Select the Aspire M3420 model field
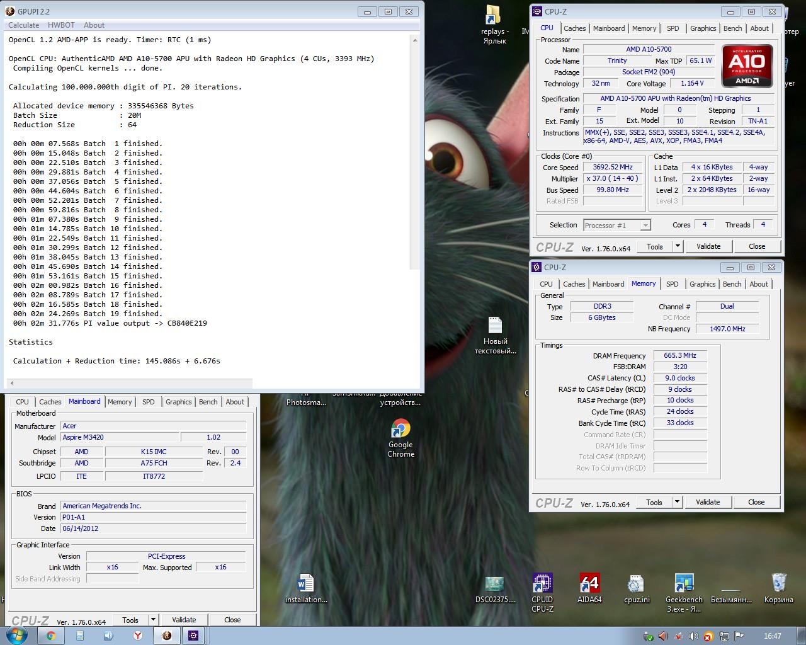 coord(119,437)
